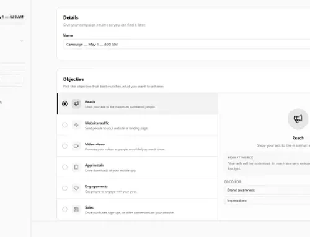Select the Website traffic radio button
The height and width of the screenshot is (237, 310).
pyautogui.click(x=64, y=125)
